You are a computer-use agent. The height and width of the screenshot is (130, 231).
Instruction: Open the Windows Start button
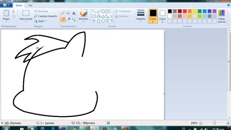coord(6,128)
